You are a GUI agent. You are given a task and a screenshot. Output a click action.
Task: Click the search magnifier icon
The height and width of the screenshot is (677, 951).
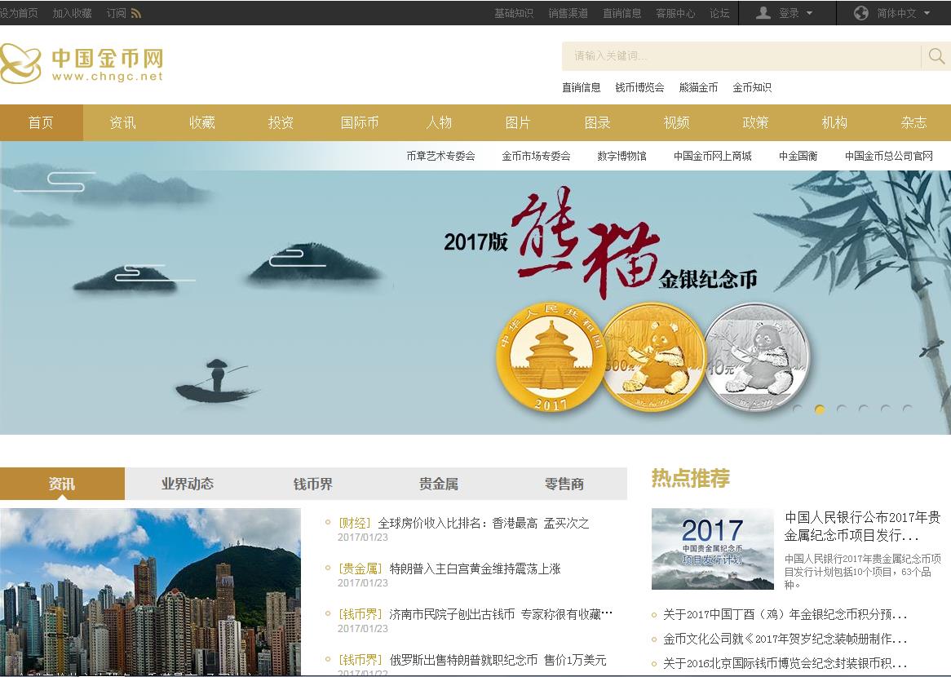tap(936, 55)
